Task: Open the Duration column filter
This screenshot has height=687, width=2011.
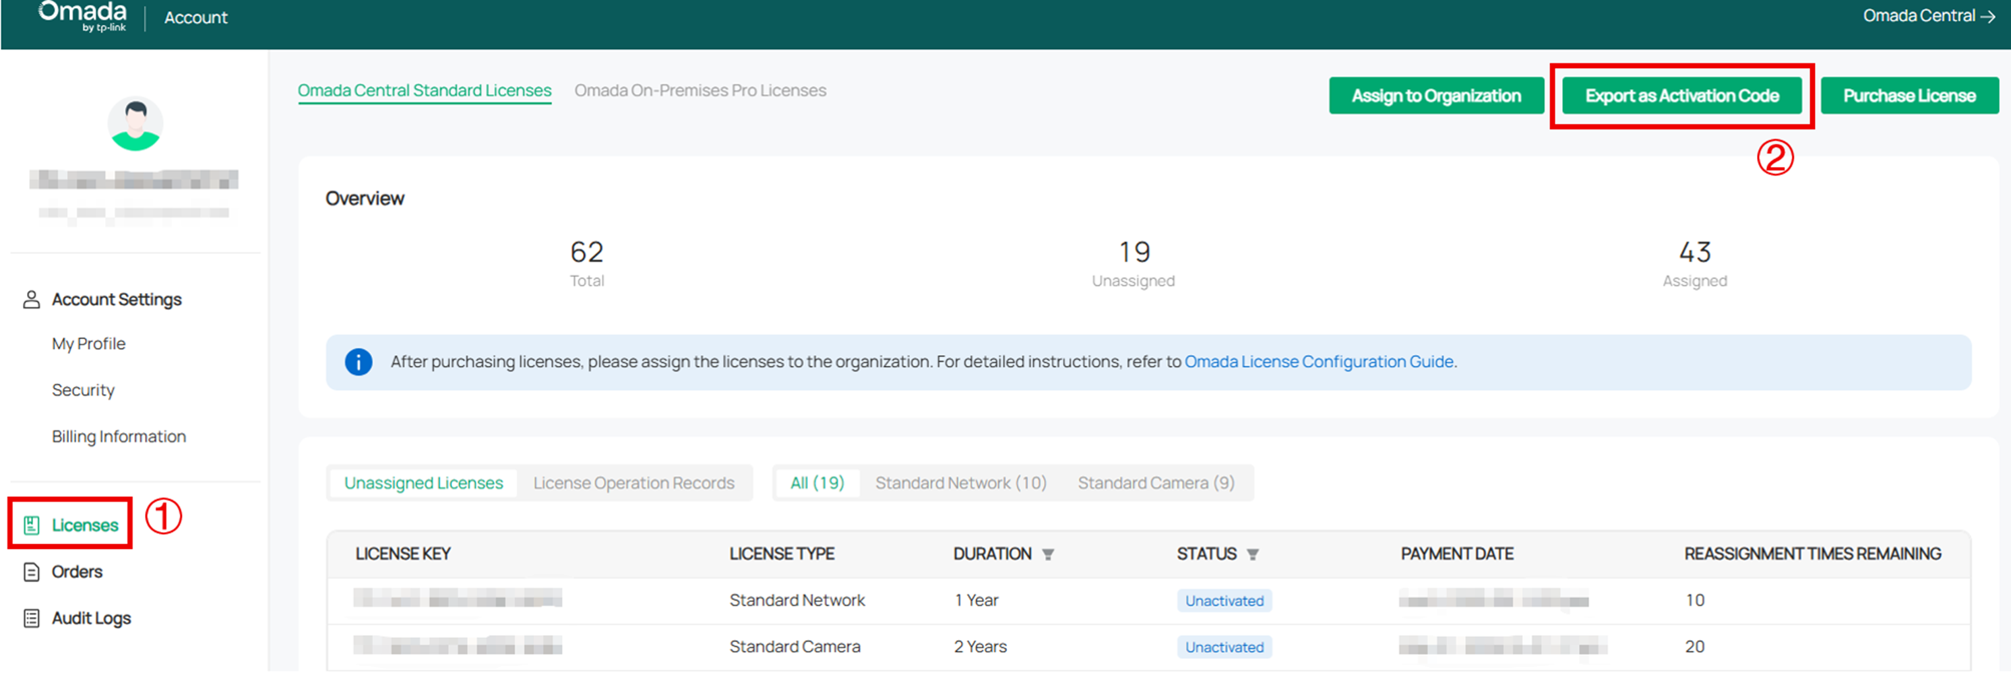Action: point(1049,554)
